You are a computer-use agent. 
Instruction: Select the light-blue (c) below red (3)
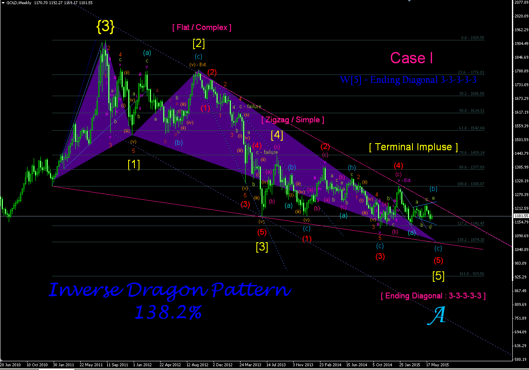tap(380, 246)
